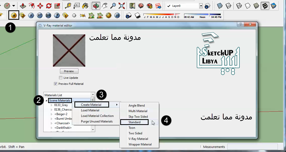The height and width of the screenshot is (152, 286).
Task: Switch to Hidden Line face style
Action: click(248, 6)
